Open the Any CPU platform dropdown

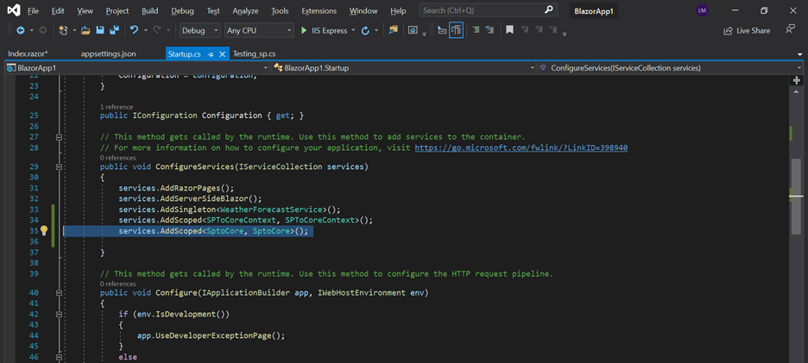[x=258, y=30]
